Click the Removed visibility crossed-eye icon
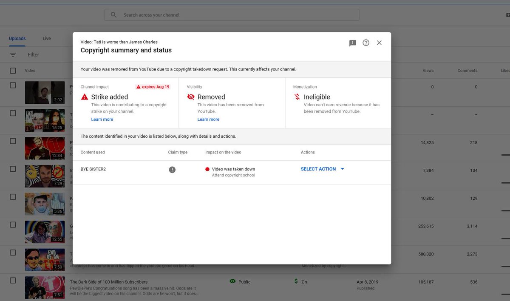This screenshot has height=301, width=510. coord(191,97)
